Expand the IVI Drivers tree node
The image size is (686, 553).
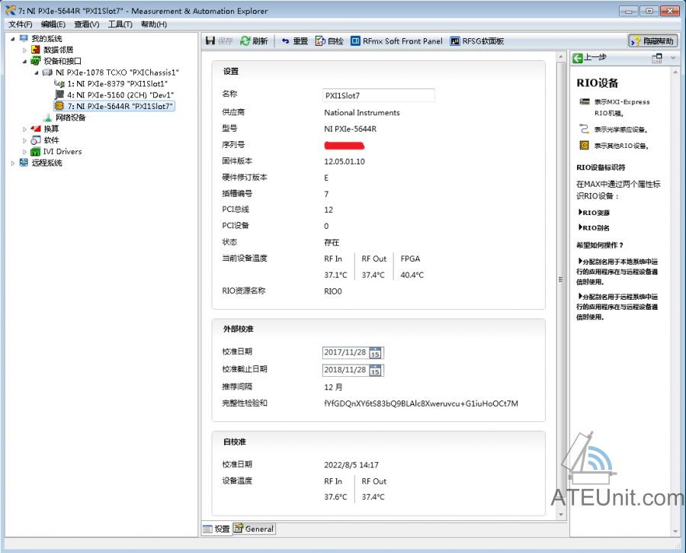(x=24, y=152)
